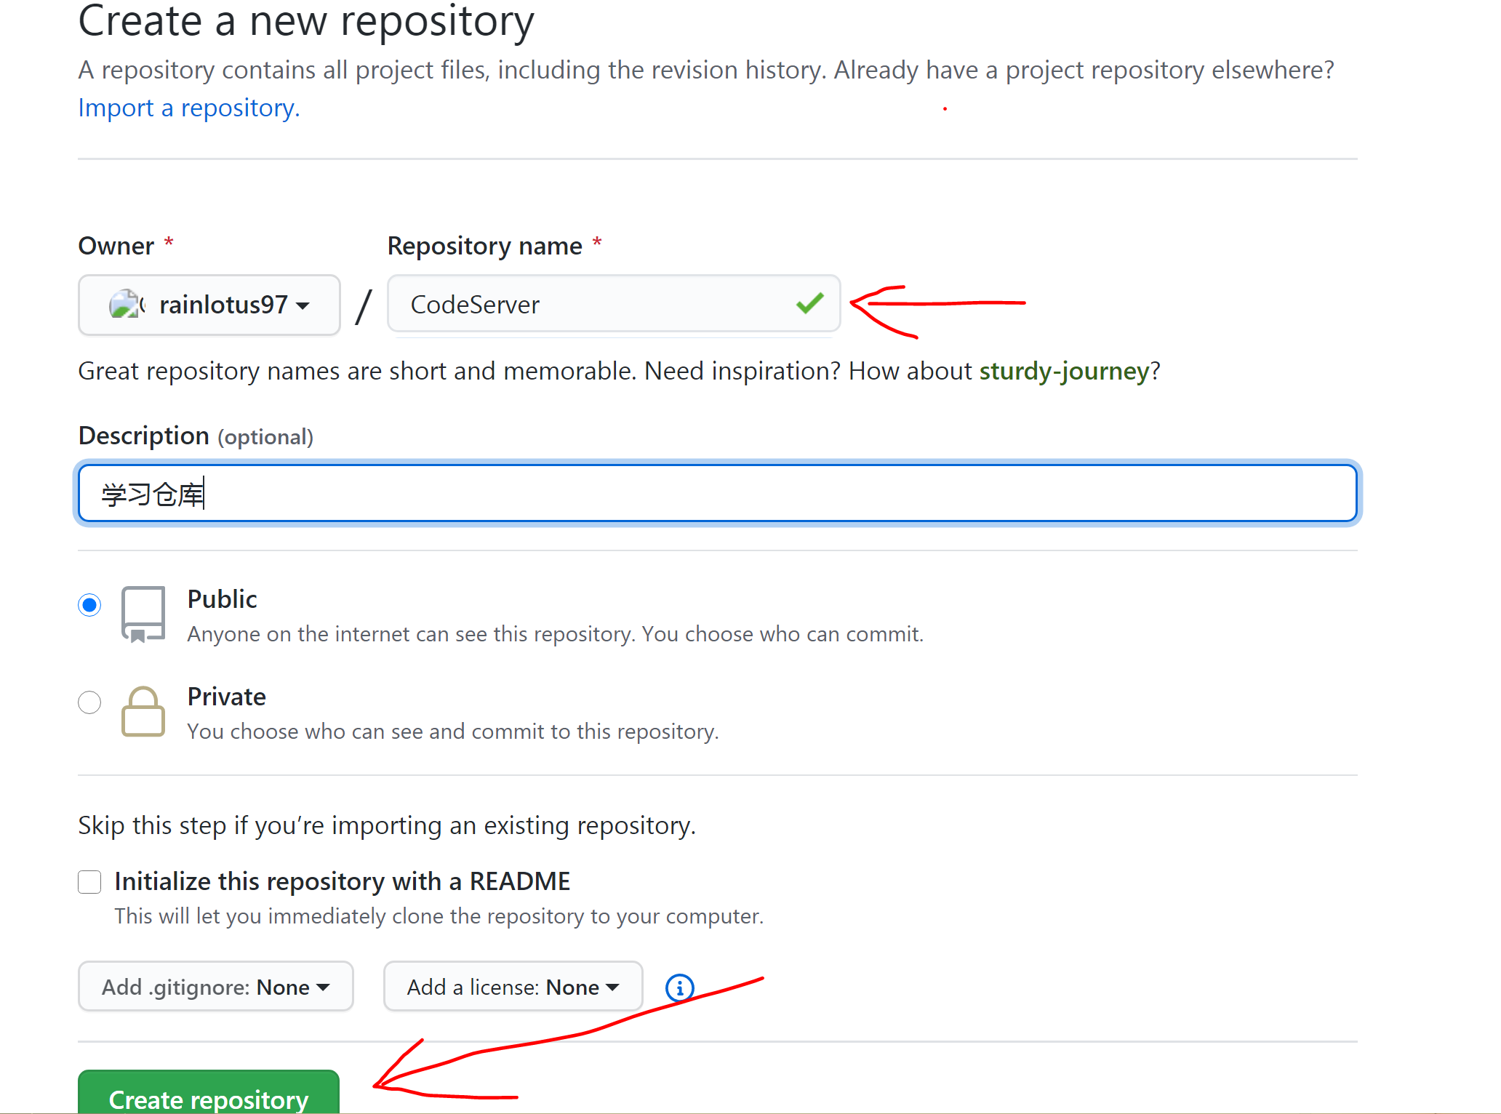
Task: Click the Owner dropdown caret arrow
Action: point(303,305)
